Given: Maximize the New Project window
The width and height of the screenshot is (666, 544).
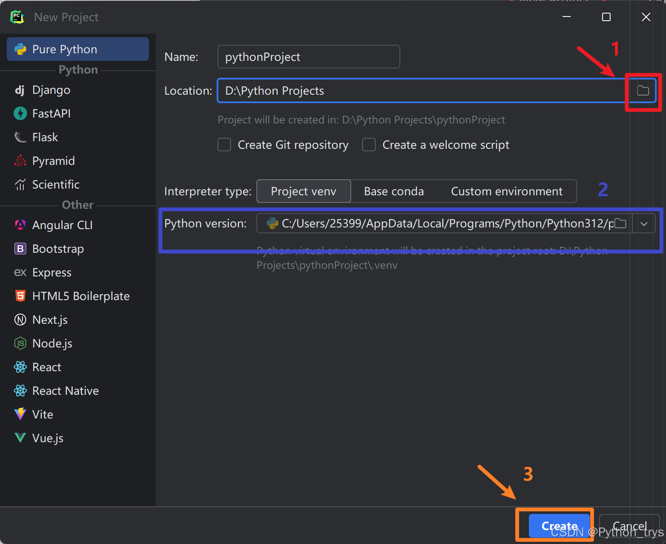Looking at the screenshot, I should click(x=606, y=17).
